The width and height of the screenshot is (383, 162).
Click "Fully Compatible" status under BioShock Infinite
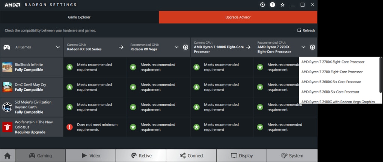(x=29, y=70)
